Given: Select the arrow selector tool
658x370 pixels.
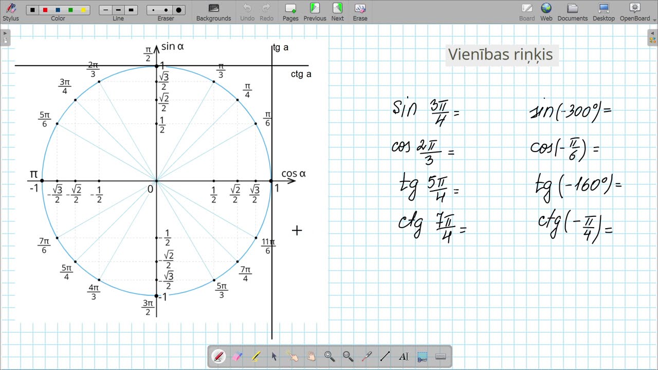Looking at the screenshot, I should 274,356.
